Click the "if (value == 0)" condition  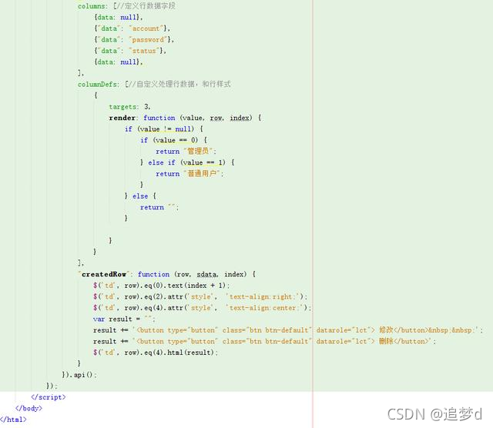173,140
